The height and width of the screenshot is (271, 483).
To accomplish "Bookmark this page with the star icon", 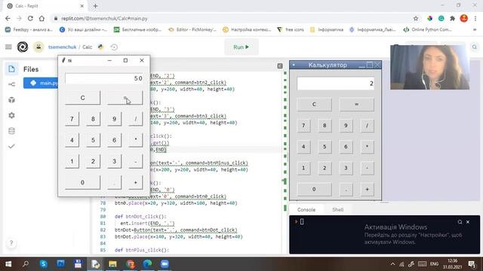I will pyautogui.click(x=416, y=18).
